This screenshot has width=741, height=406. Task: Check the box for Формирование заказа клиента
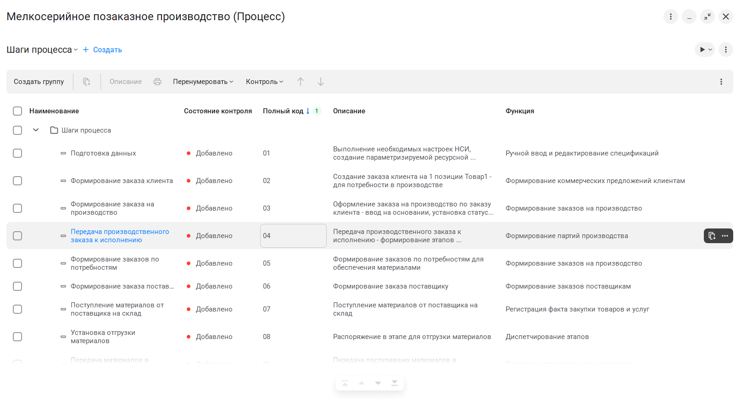click(17, 181)
